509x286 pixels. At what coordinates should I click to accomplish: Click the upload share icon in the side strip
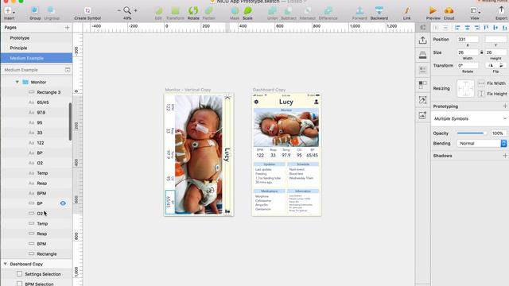click(422, 41)
